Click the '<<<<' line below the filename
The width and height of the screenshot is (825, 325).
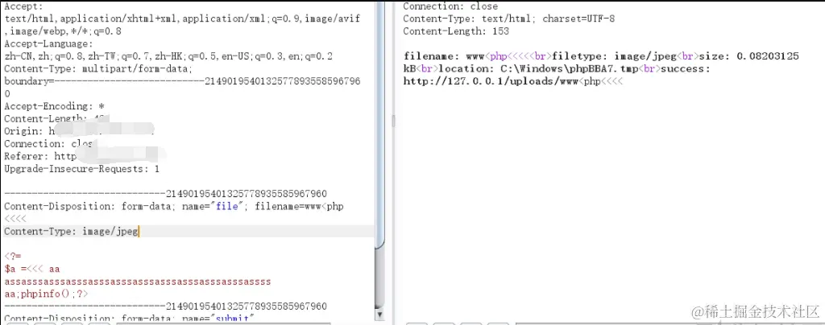(15, 219)
